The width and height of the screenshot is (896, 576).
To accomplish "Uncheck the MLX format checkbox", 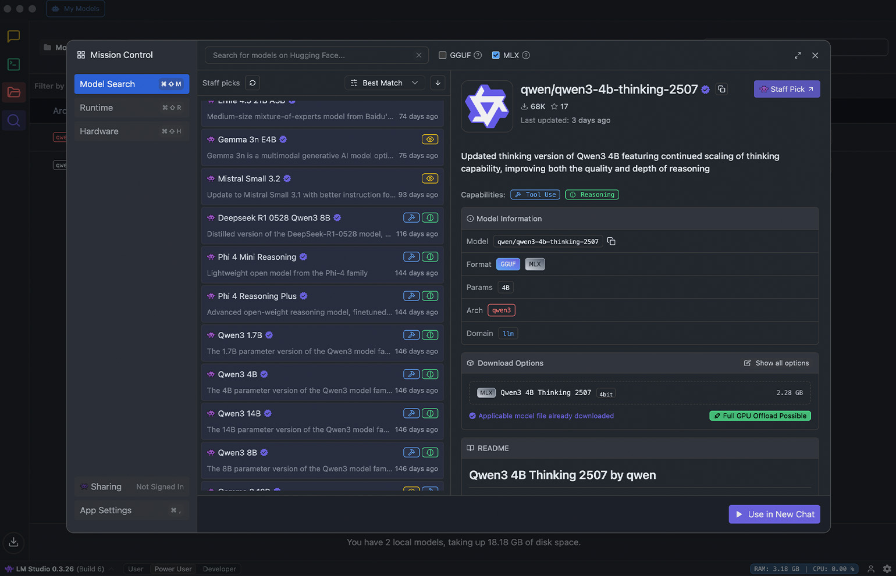I will [x=496, y=55].
